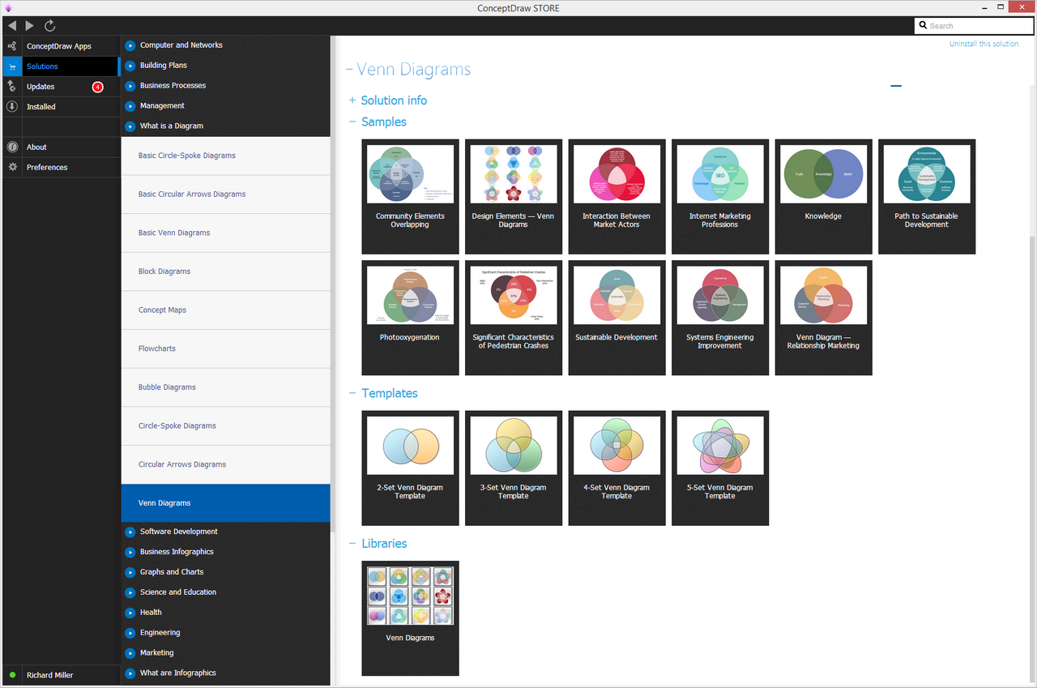Screen dimensions: 1037x688
Task: Select Flowcharts in the solutions list
Action: click(x=225, y=349)
